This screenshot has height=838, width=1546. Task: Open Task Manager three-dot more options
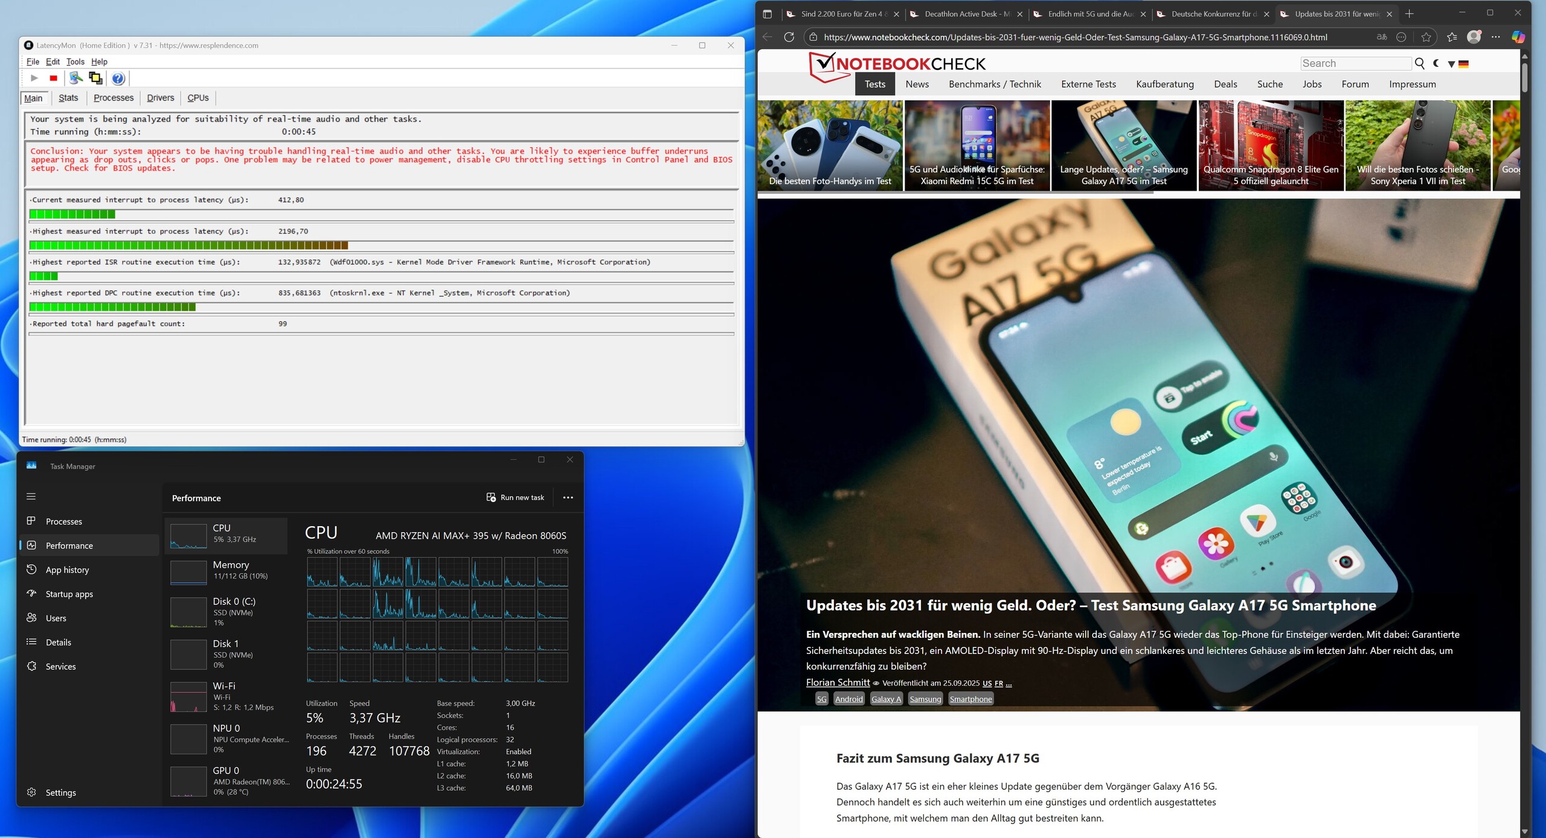point(568,498)
